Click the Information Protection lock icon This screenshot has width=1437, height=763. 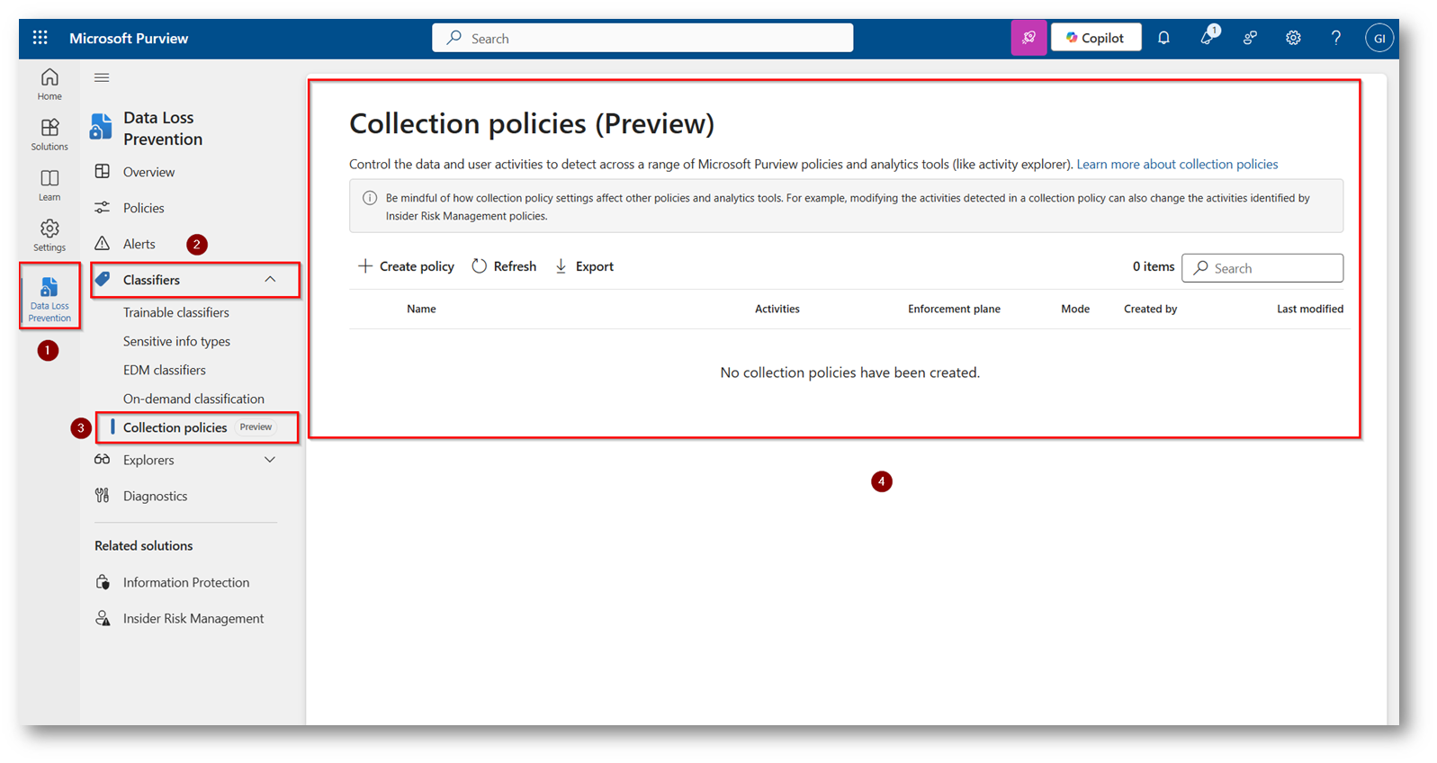pyautogui.click(x=103, y=582)
